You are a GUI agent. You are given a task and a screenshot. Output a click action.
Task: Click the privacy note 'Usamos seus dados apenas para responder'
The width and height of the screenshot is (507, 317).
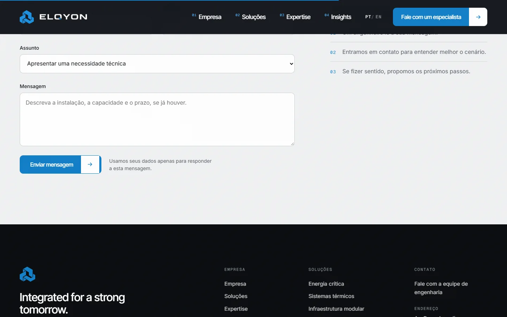tap(160, 161)
